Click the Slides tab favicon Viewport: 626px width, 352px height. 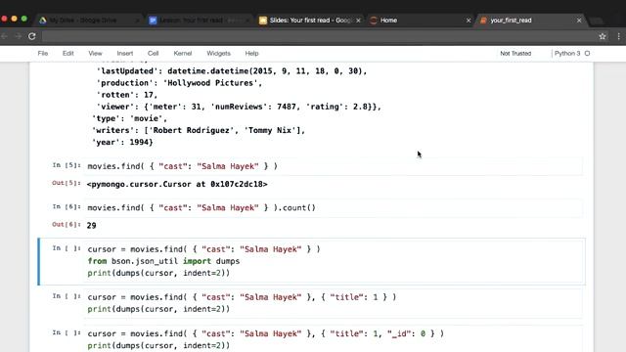[x=263, y=20]
